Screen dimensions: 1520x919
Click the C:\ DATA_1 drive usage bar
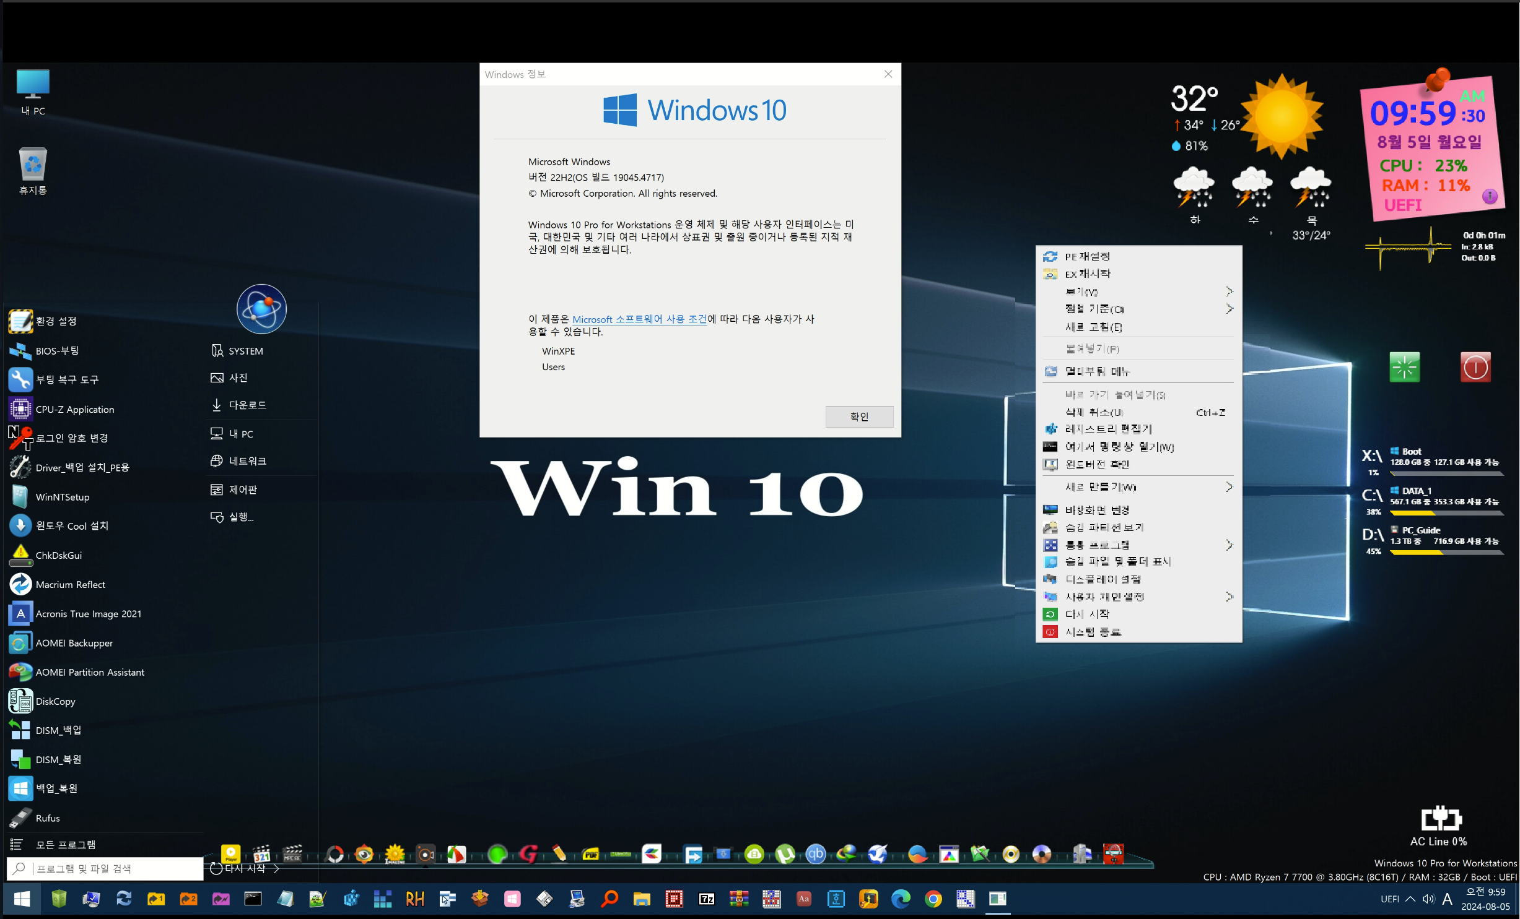pos(1446,513)
